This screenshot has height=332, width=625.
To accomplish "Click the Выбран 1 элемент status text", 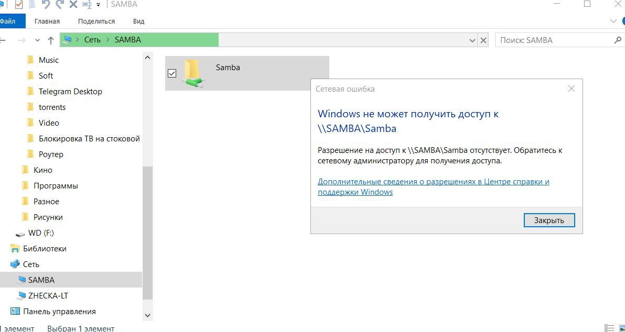I will tap(81, 328).
